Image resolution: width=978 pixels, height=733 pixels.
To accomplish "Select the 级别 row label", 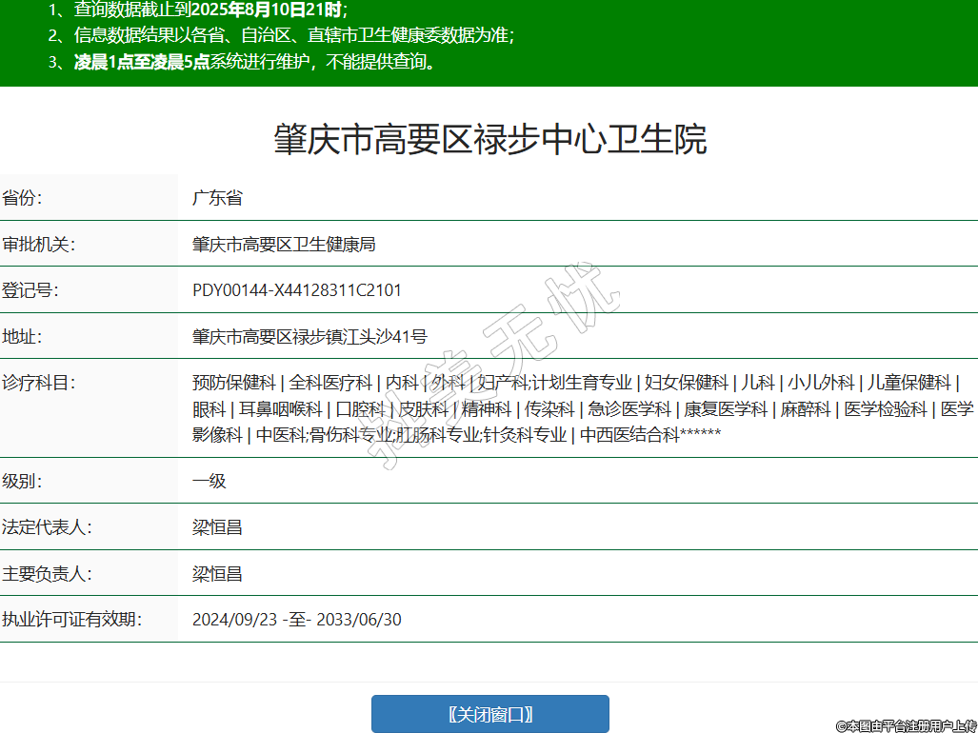I will click(23, 481).
